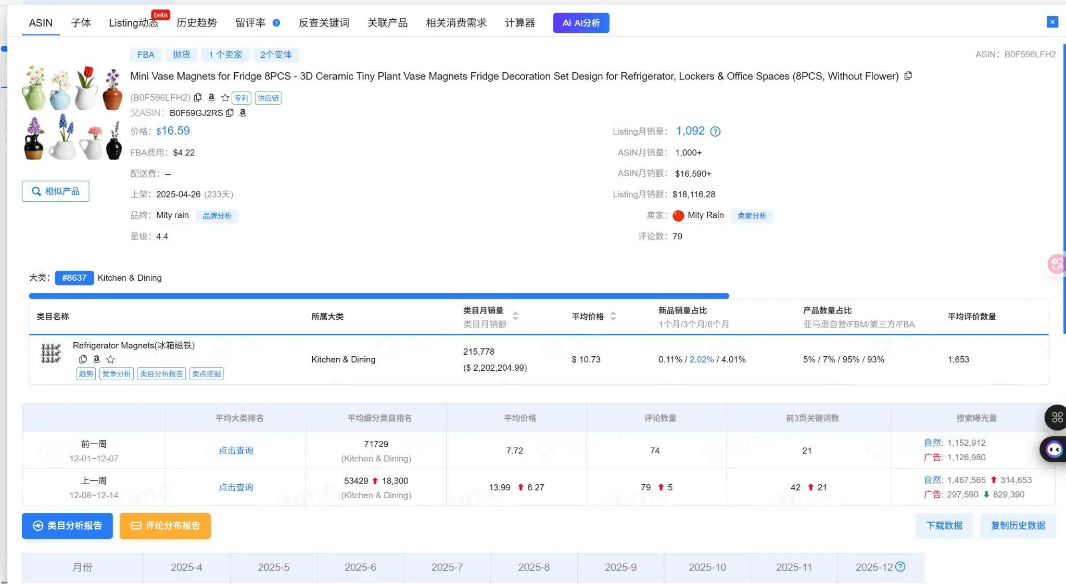Click the 2025-12 month help icon
Viewport: 1066px width, 584px height.
tap(900, 567)
